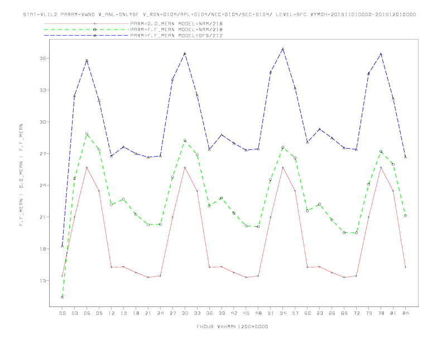Click x-axis forecast hour label 12

(x=112, y=313)
